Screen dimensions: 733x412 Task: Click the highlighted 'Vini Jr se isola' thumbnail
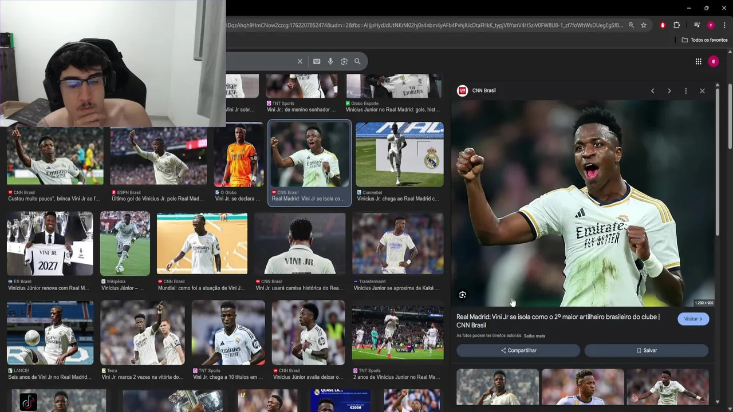(x=309, y=154)
